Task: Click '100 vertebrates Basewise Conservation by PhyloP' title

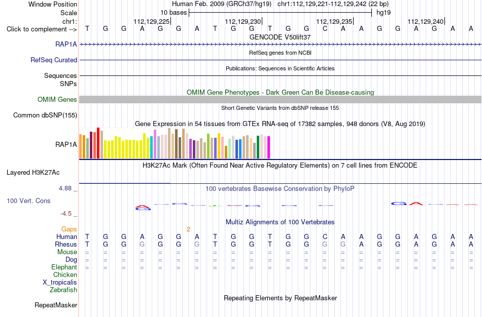Action: coord(280,189)
